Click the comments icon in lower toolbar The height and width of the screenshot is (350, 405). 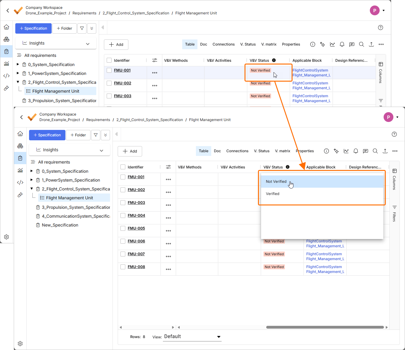pos(366,151)
